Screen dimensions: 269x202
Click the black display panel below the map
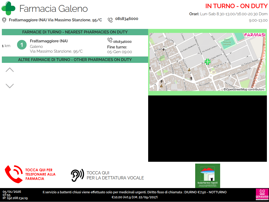pos(207,129)
